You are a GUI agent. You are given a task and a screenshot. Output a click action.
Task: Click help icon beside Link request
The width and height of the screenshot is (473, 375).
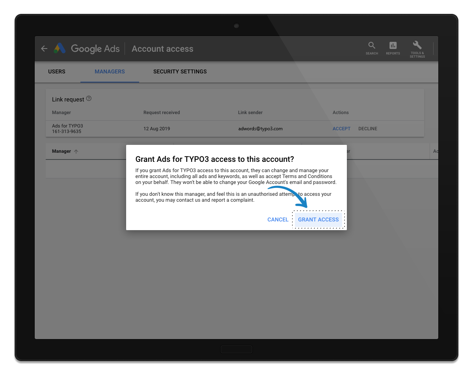(x=89, y=99)
